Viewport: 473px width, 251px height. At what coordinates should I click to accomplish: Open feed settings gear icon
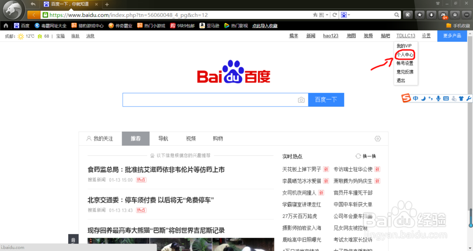(377, 138)
